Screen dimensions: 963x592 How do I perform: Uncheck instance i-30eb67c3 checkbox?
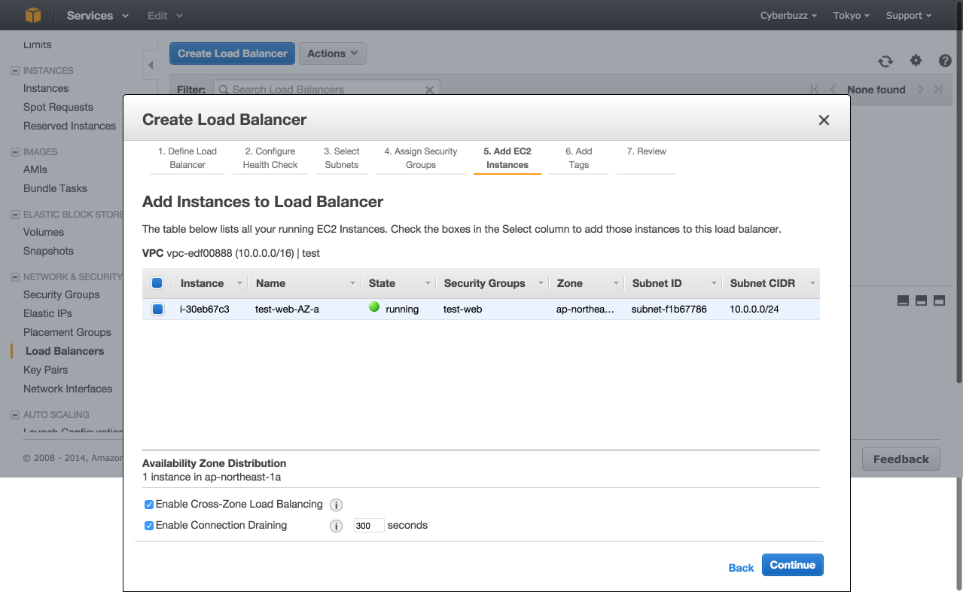(x=157, y=309)
